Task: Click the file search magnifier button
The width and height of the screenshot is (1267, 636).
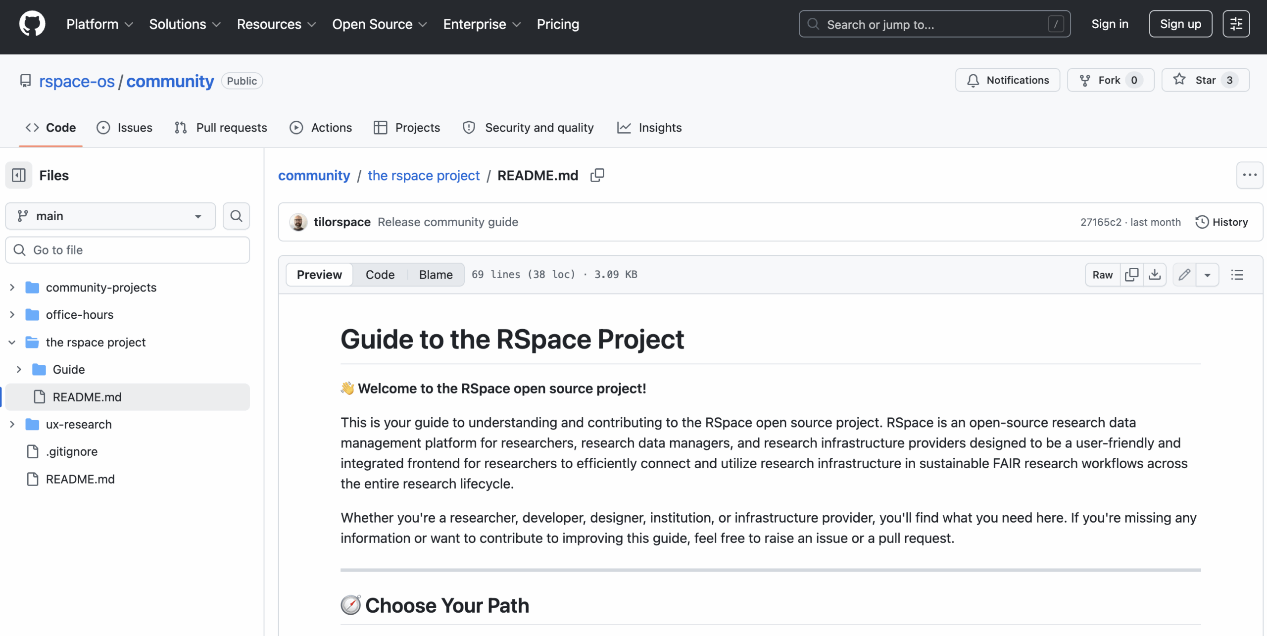Action: click(x=236, y=216)
